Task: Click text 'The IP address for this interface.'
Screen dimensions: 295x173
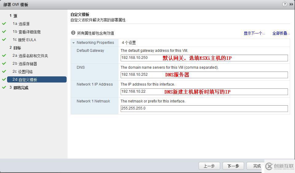Action: 148,84
